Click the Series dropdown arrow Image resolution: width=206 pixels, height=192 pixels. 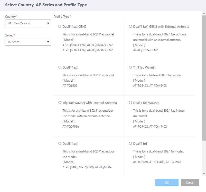[x=48, y=42]
